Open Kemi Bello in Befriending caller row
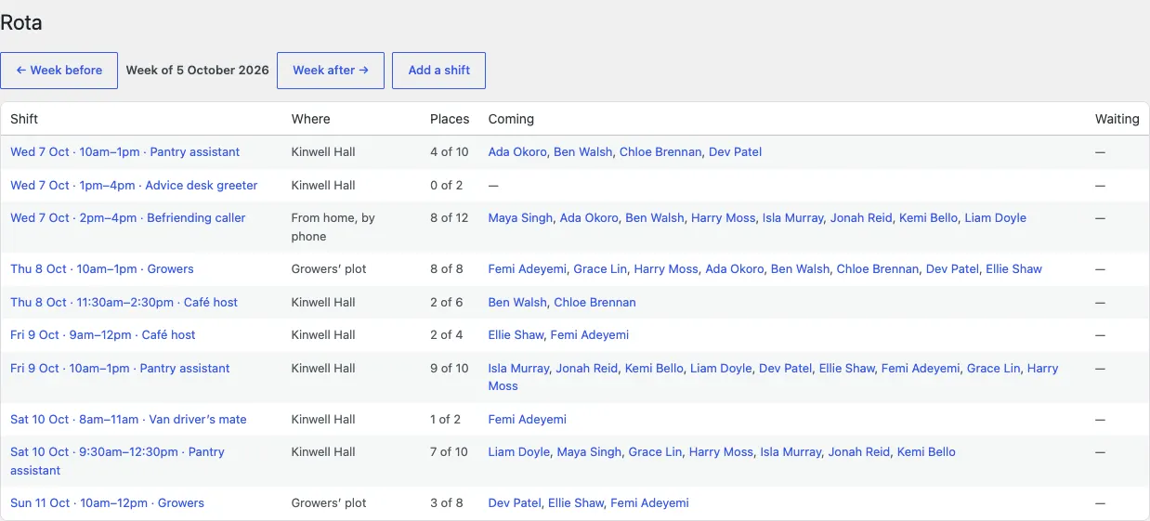 (x=928, y=218)
